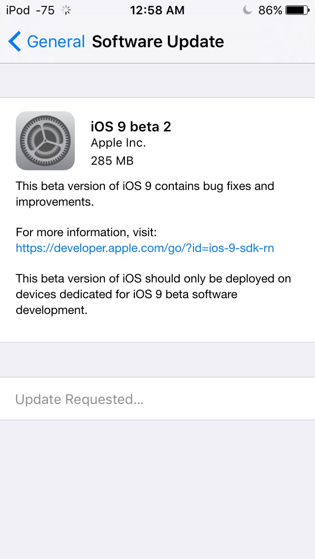Tap the beta deployment warning paragraph
315x559 pixels.
(154, 294)
